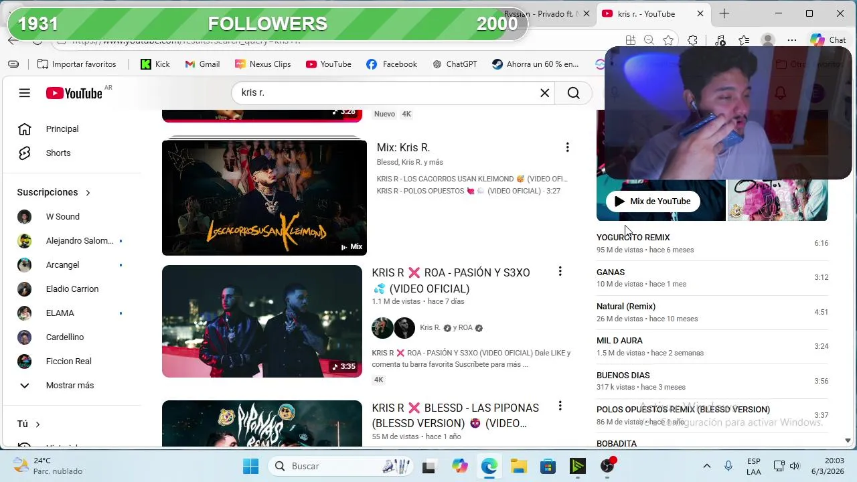The height and width of the screenshot is (482, 857).
Task: Open the Los Cacorros Usan Kleimond mix thumbnail
Action: [x=264, y=197]
